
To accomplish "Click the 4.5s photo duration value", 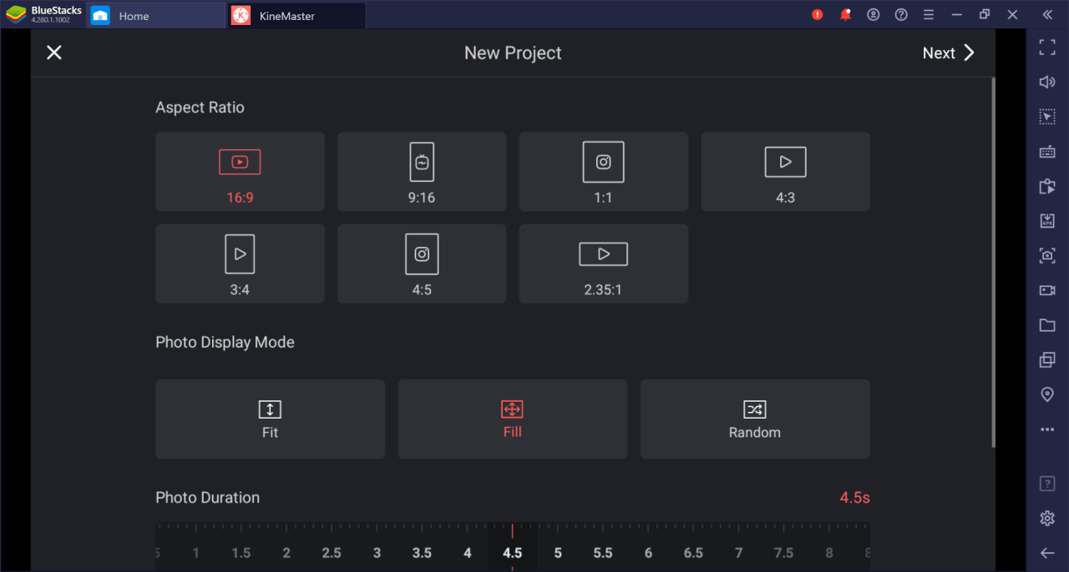I will pos(854,498).
